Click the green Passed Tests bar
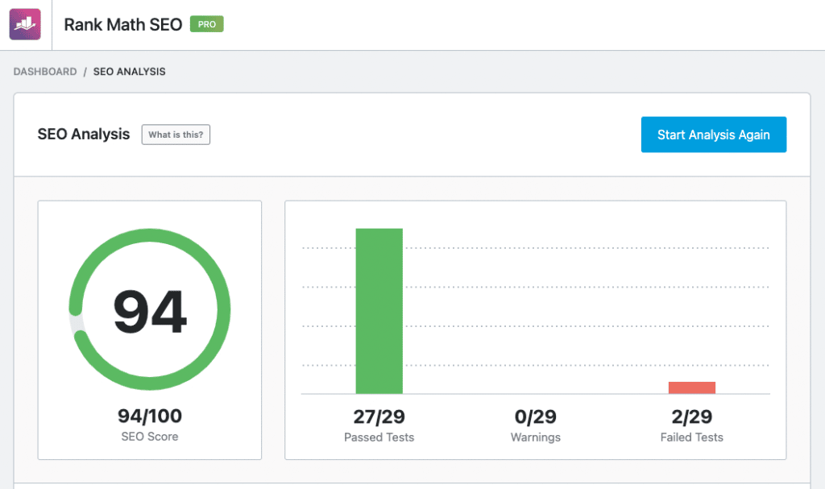 379,311
